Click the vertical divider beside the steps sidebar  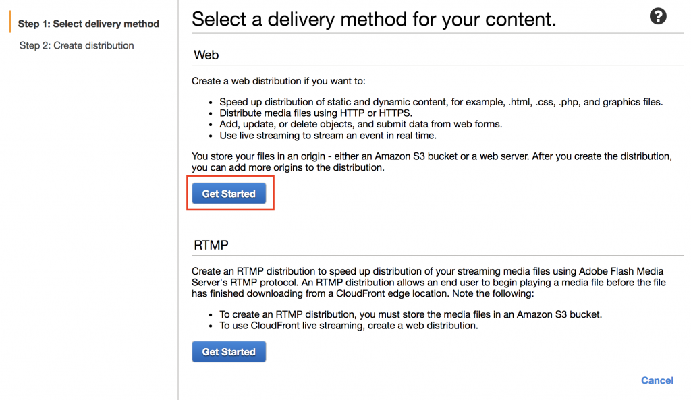[x=178, y=200]
